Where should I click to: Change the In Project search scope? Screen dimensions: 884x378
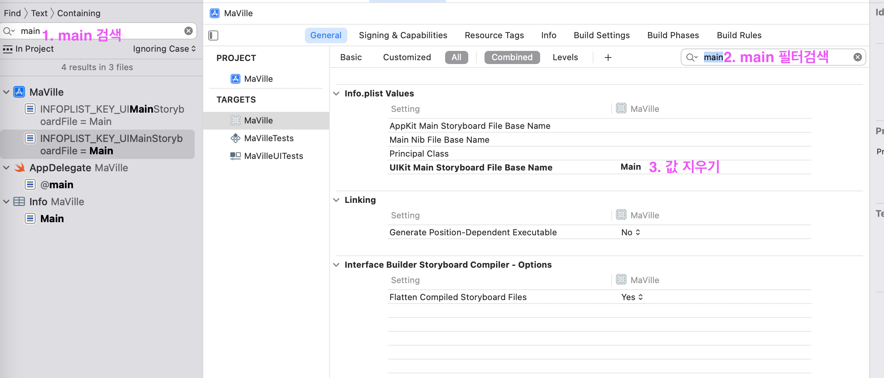(29, 49)
